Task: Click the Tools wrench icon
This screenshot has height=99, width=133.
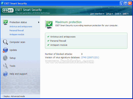Action: pos(6,66)
